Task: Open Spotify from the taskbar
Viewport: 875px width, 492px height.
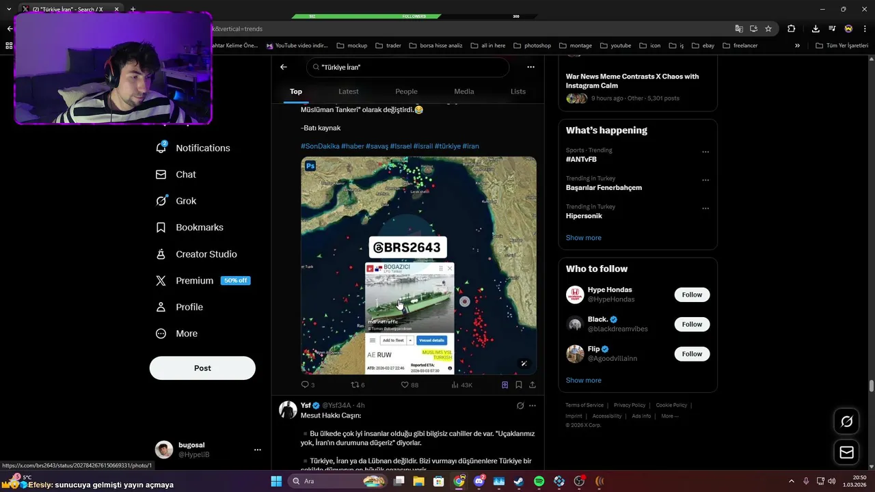Action: (x=539, y=481)
